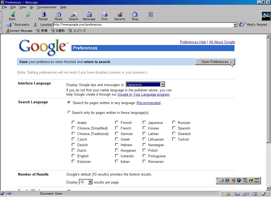
Task: Open the IME dictionary tool icon
Action: [x=239, y=181]
